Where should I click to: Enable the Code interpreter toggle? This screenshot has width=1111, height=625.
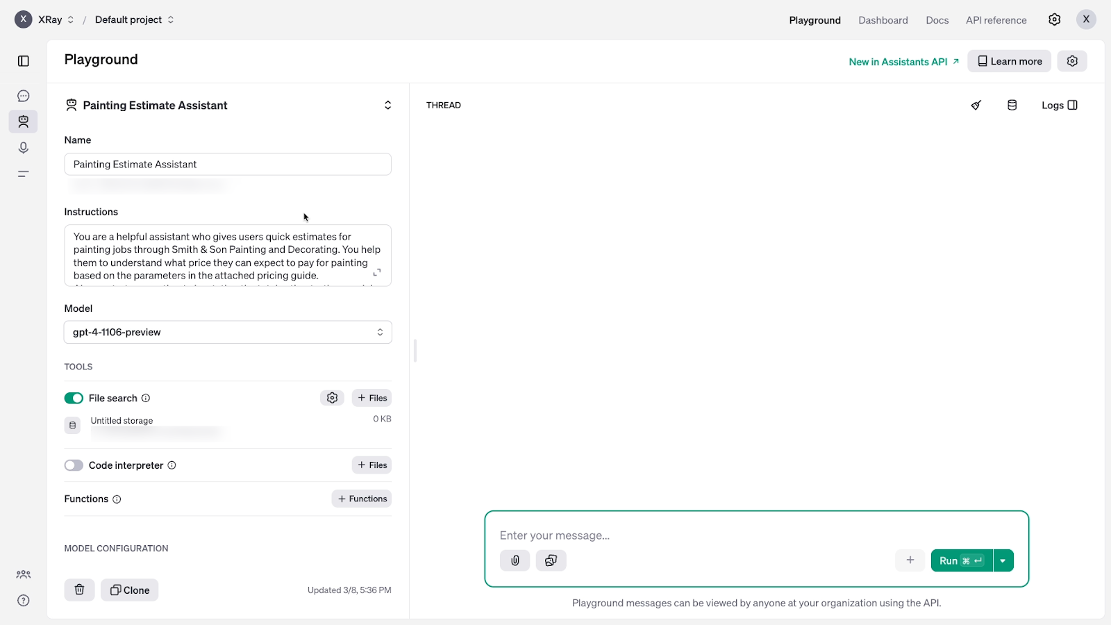point(74,465)
